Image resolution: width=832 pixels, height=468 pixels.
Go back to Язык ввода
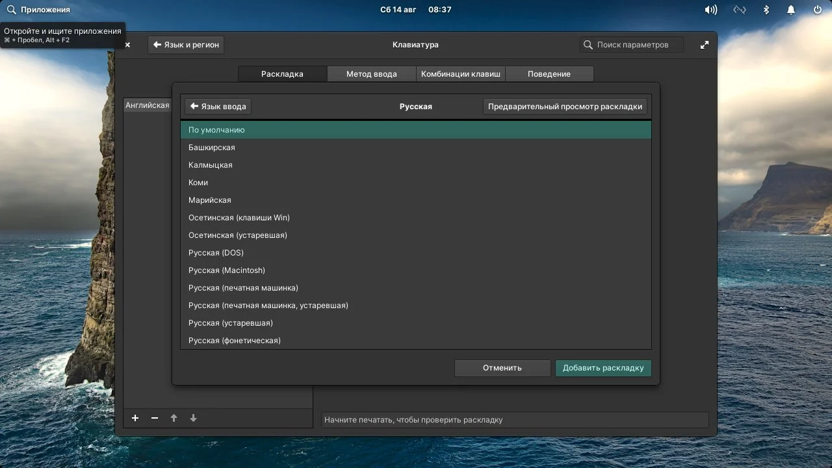click(x=217, y=106)
